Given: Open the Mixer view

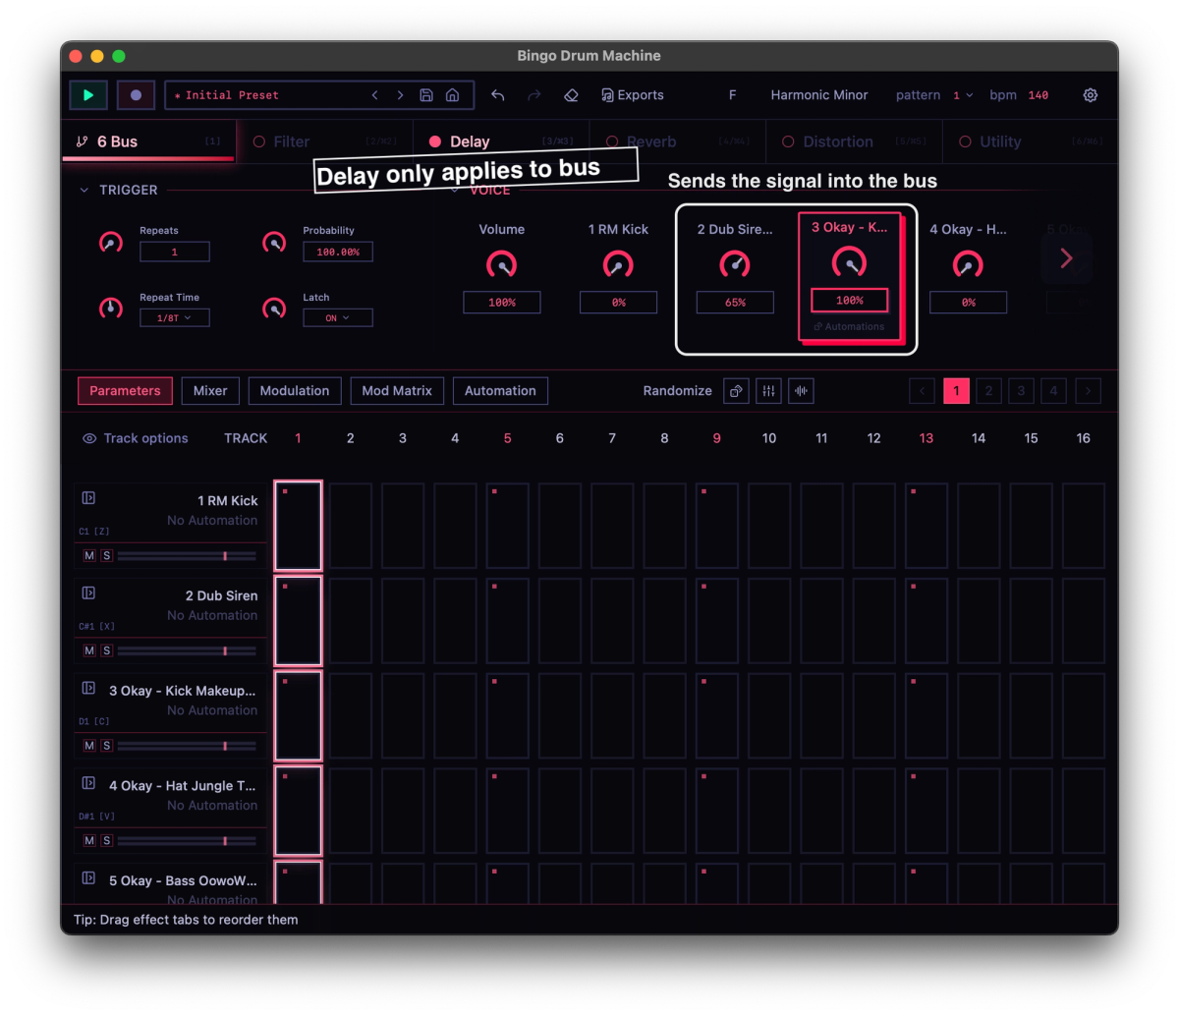Looking at the screenshot, I should point(210,391).
